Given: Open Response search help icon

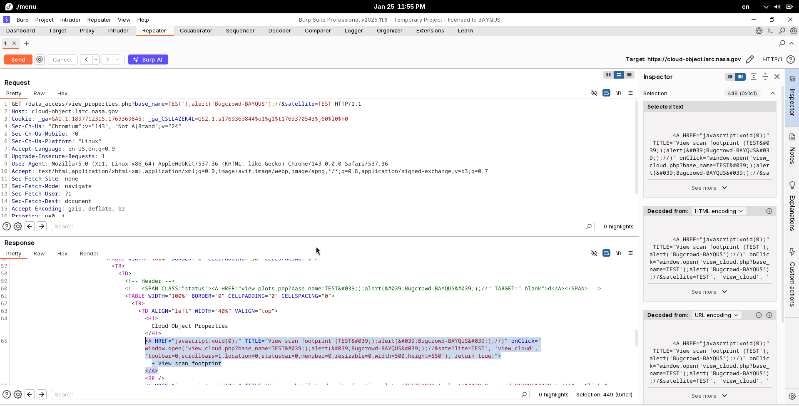Looking at the screenshot, I should [x=7, y=395].
